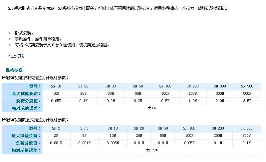Select the SH-500 model column header
Viewport: 266px width, 162px height.
[x=247, y=128]
